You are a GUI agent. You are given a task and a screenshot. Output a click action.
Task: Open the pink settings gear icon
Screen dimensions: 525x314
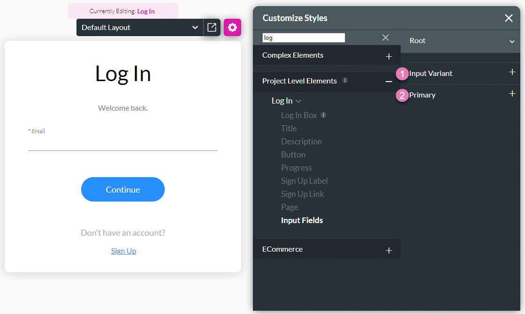click(232, 28)
